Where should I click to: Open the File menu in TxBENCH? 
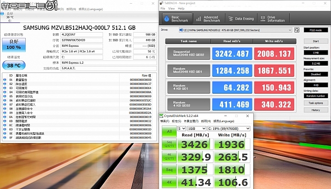pyautogui.click(x=163, y=8)
